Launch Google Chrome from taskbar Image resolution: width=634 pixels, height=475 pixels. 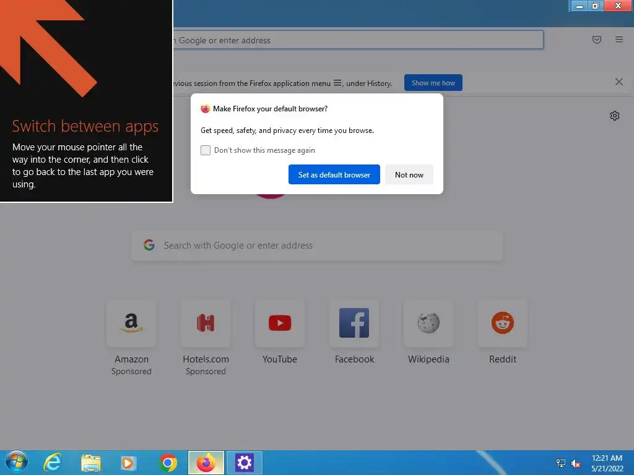[x=168, y=463]
